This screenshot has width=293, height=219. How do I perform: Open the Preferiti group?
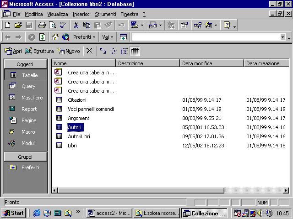[26, 167]
